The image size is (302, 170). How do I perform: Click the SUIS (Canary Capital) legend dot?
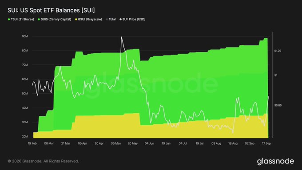point(39,19)
